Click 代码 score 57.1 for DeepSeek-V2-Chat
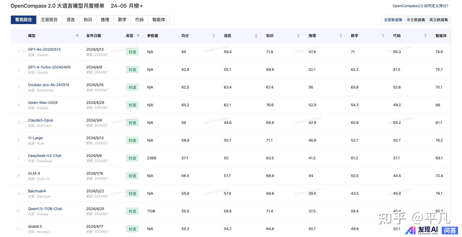The height and width of the screenshot is (237, 462). [396, 158]
